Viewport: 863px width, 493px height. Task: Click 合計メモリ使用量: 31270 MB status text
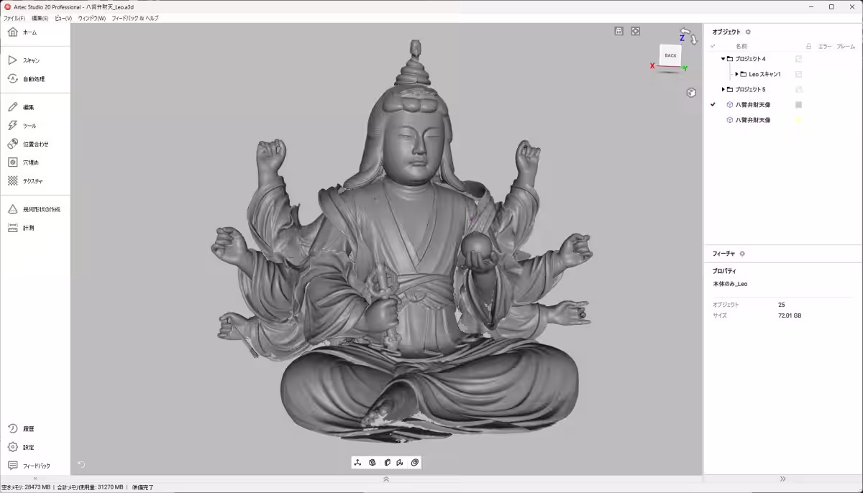tap(91, 487)
